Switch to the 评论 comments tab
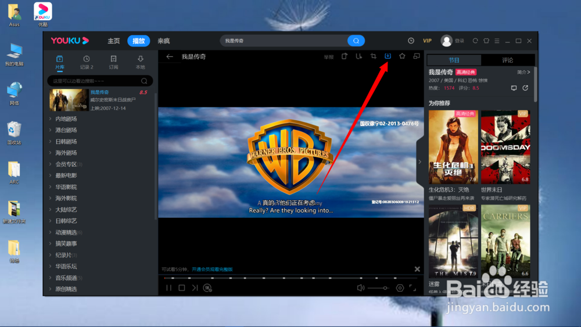This screenshot has height=327, width=581. [x=508, y=60]
